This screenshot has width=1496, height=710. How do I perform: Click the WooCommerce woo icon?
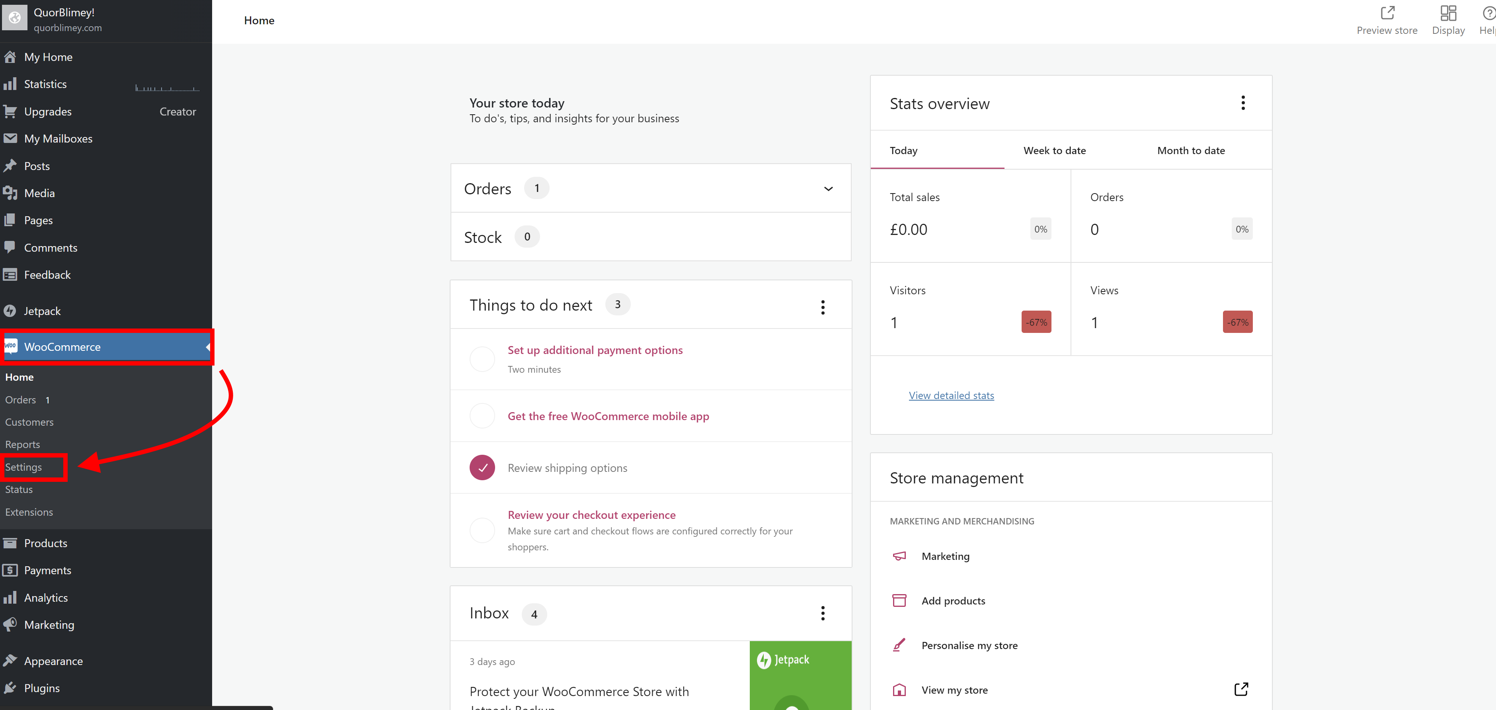10,346
